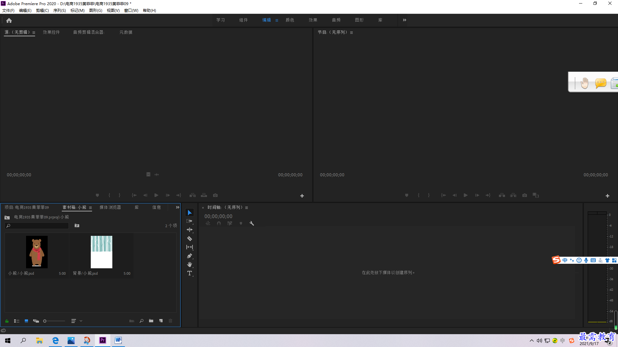Select the Selection tool arrow

pyautogui.click(x=190, y=213)
